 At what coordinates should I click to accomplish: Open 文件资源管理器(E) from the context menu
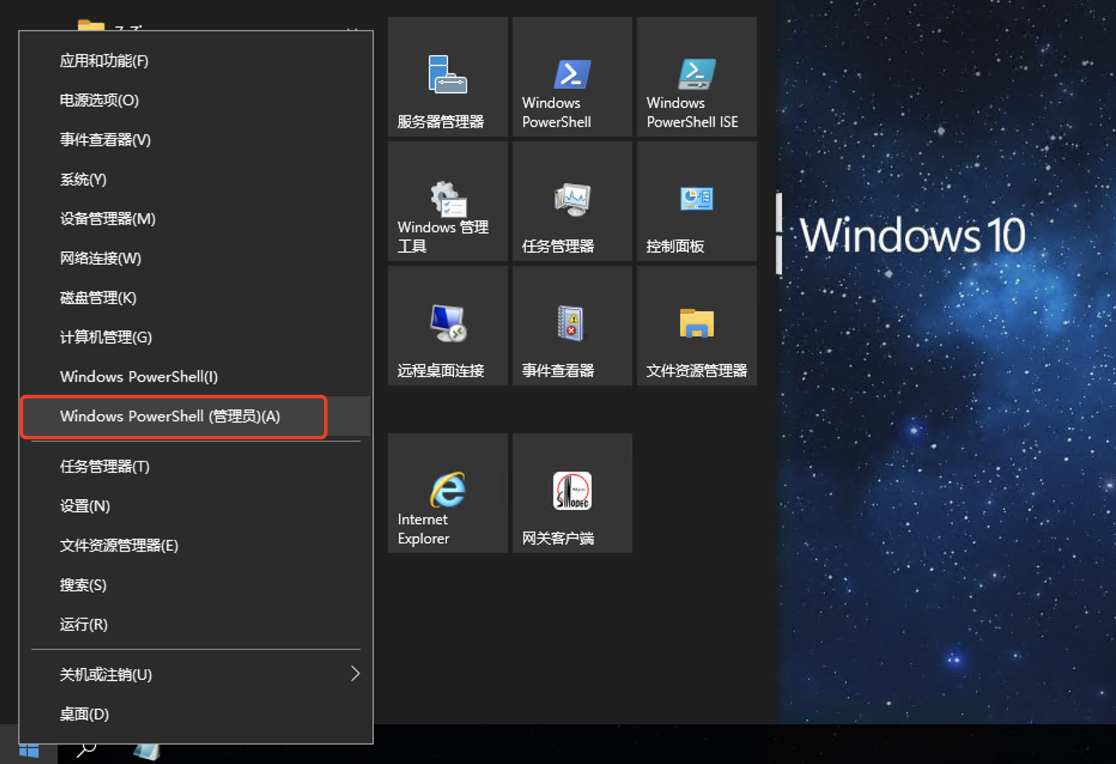pos(196,545)
